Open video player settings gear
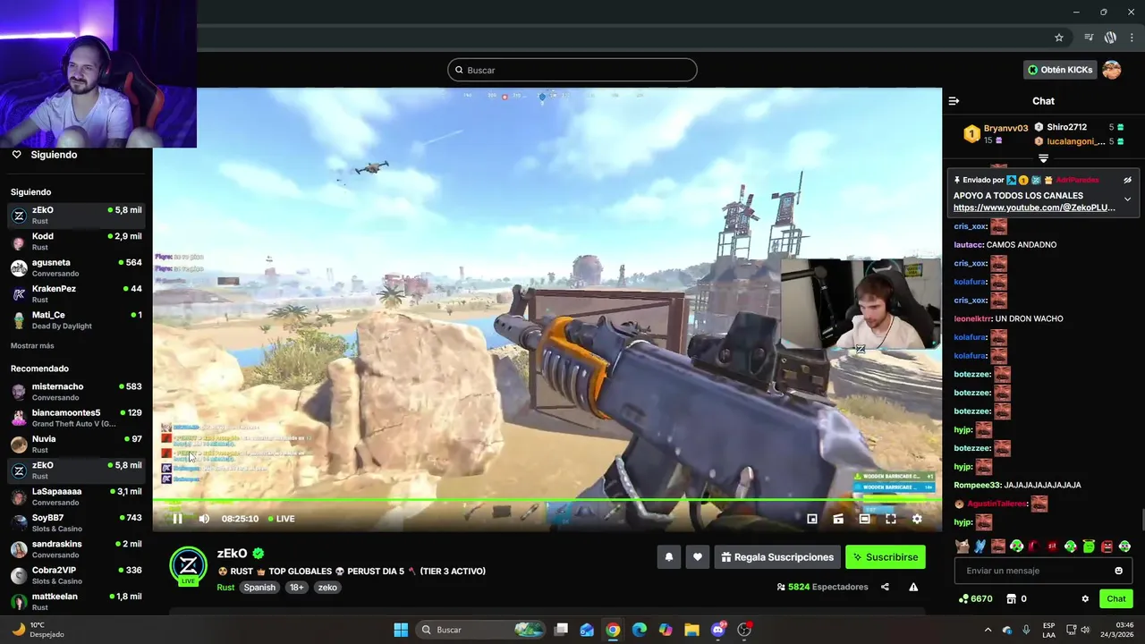1145x644 pixels. [x=917, y=519]
